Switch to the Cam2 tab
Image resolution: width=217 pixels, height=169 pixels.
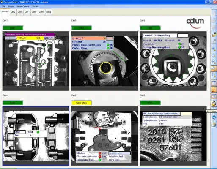point(13,12)
